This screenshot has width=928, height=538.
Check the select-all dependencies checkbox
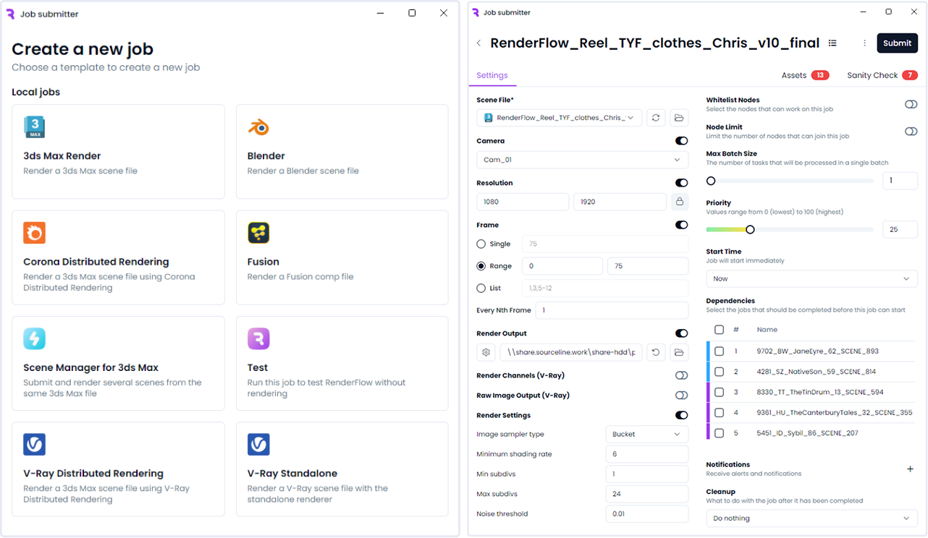(x=719, y=330)
